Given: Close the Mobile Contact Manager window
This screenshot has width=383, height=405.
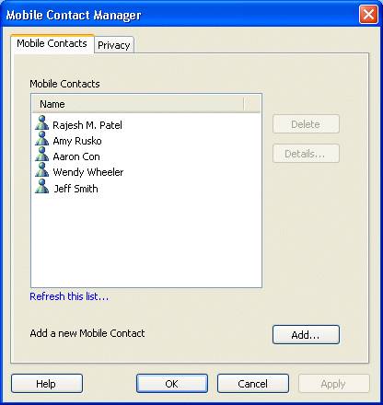Looking at the screenshot, I should pos(368,14).
